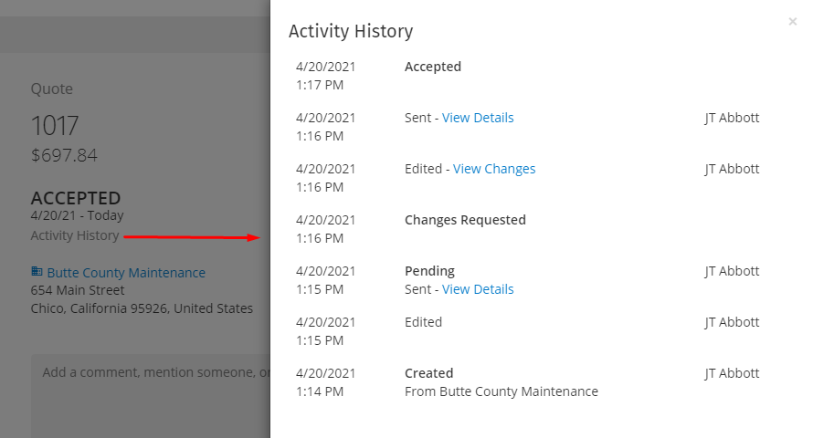Viewport: 813px width, 438px height.
Task: Click quote number 1017
Action: pos(55,126)
